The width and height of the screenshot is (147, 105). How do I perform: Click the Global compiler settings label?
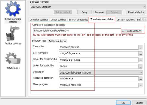[13, 20]
